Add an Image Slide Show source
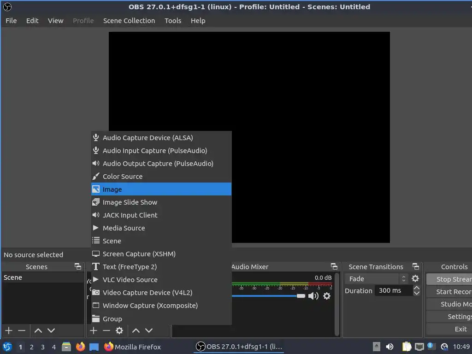The image size is (472, 354). pos(161,202)
